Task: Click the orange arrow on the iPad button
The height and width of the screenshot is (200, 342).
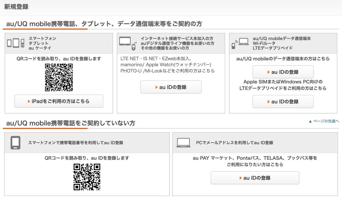Action: 29,101
